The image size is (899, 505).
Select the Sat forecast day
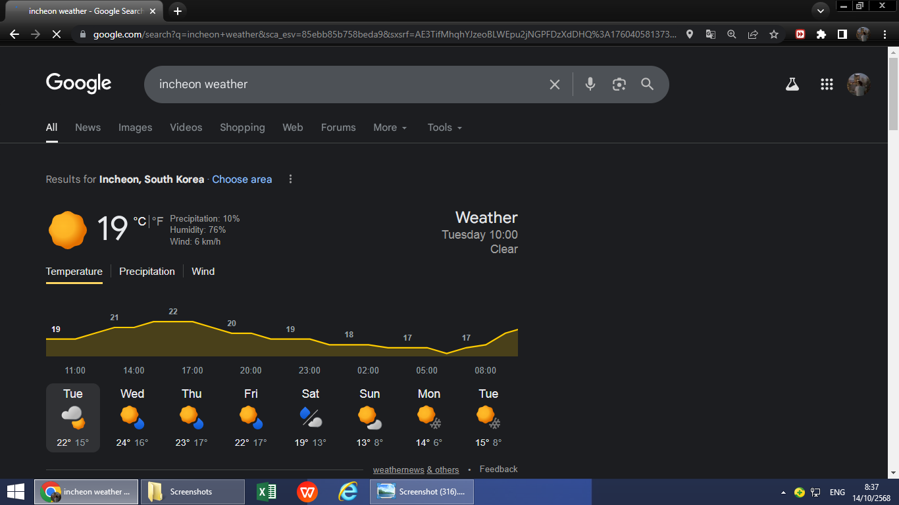coord(310,418)
